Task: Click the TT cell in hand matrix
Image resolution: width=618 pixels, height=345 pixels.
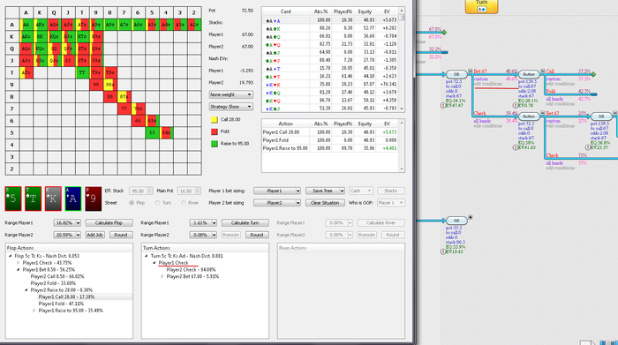Action: 81,73
